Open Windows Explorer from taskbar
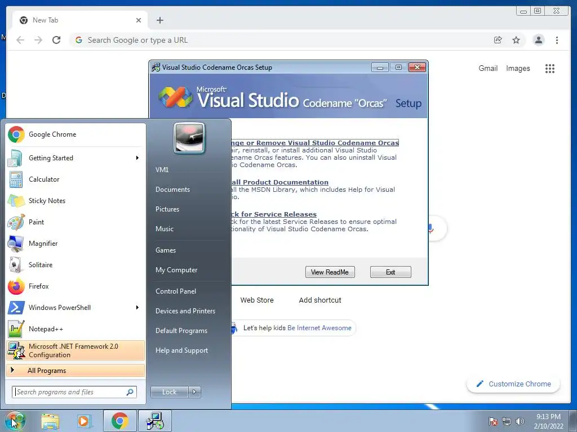Screen dimensions: 577x432 click(x=50, y=421)
